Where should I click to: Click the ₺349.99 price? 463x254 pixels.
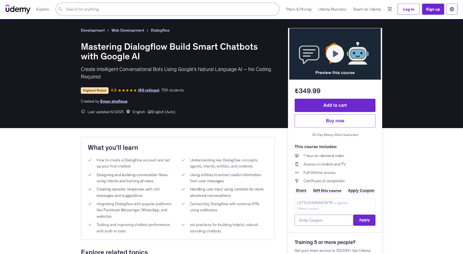(308, 91)
